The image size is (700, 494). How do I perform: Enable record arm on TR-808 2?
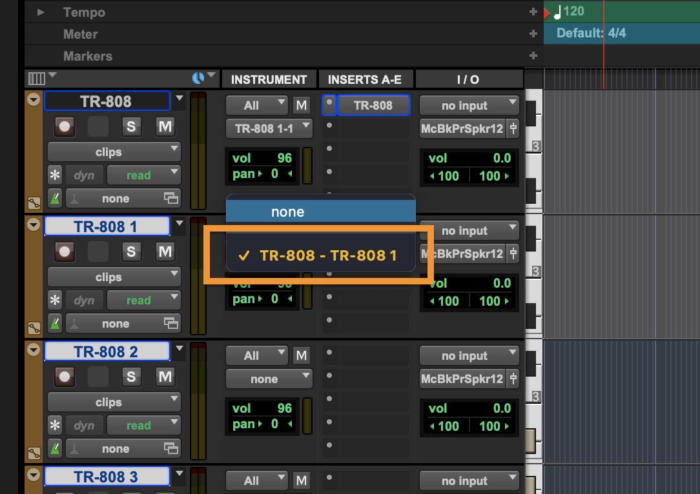point(64,377)
